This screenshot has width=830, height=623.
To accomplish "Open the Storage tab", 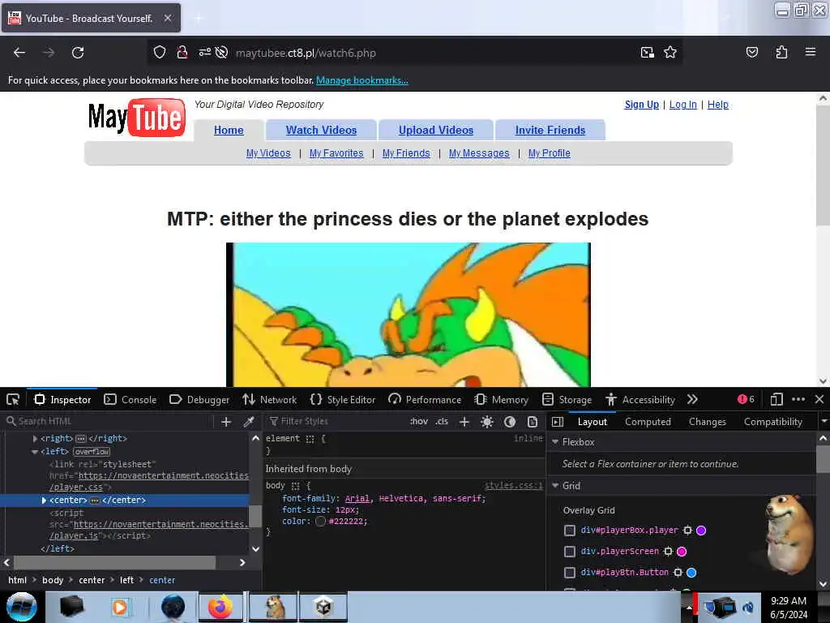I will pyautogui.click(x=567, y=399).
